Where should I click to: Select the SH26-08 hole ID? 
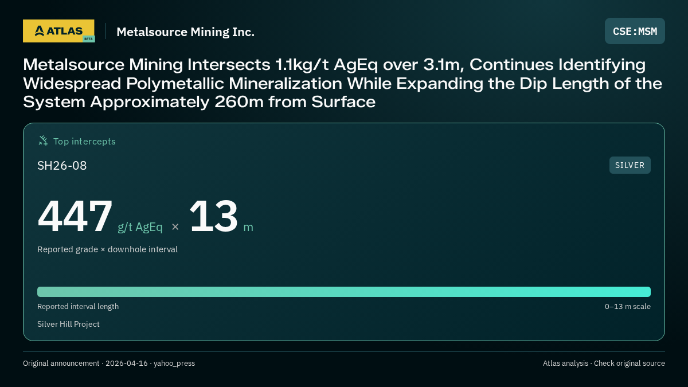pyautogui.click(x=62, y=166)
